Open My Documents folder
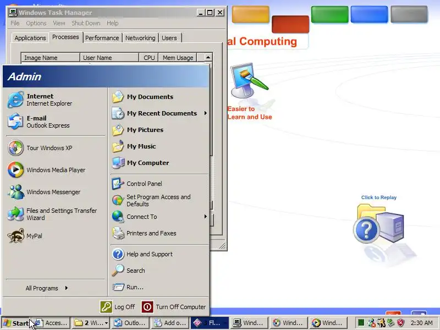 159,97
